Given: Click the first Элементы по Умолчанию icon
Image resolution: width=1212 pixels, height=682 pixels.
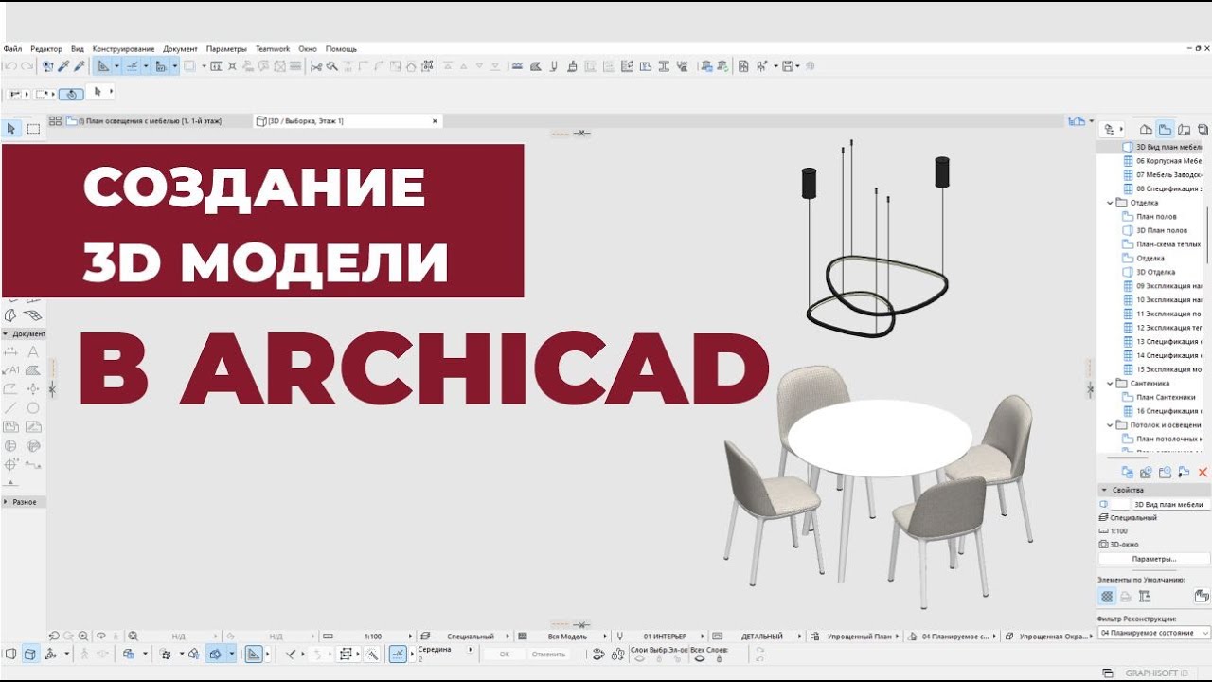Looking at the screenshot, I should pyautogui.click(x=1107, y=596).
